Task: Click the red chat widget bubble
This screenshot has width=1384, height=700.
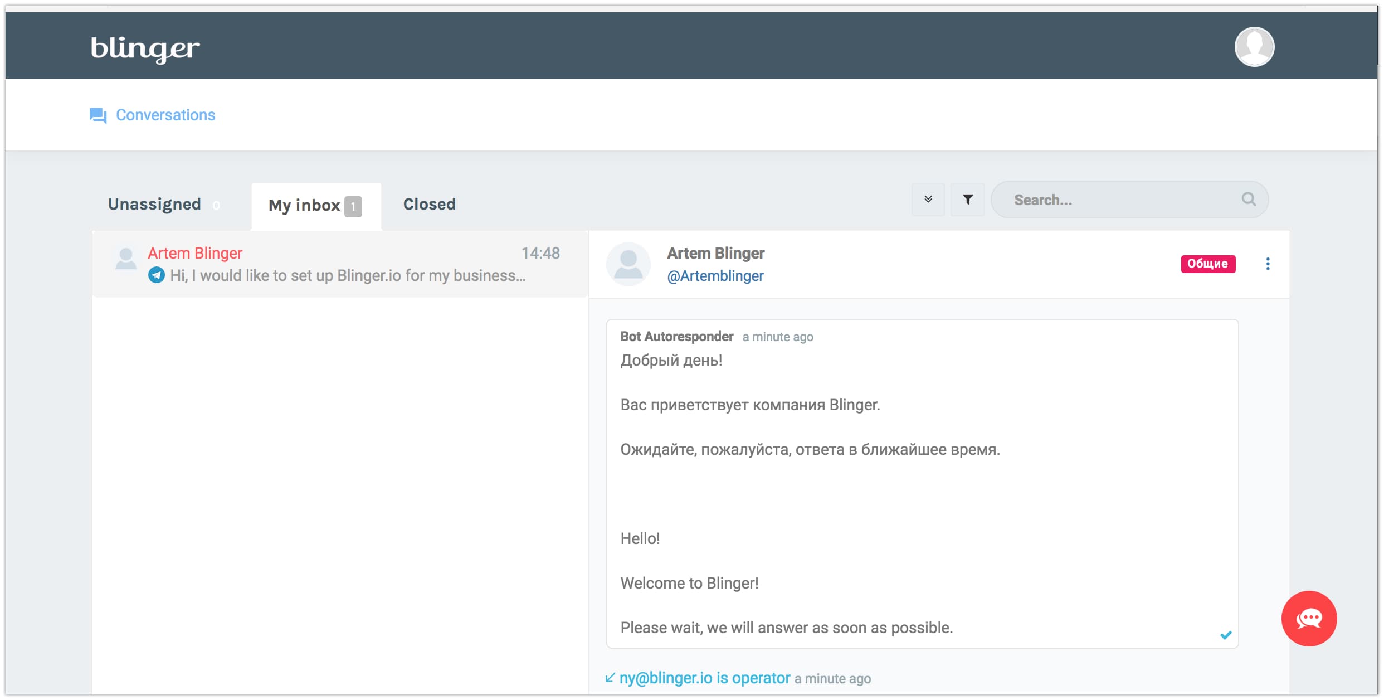Action: [x=1309, y=619]
